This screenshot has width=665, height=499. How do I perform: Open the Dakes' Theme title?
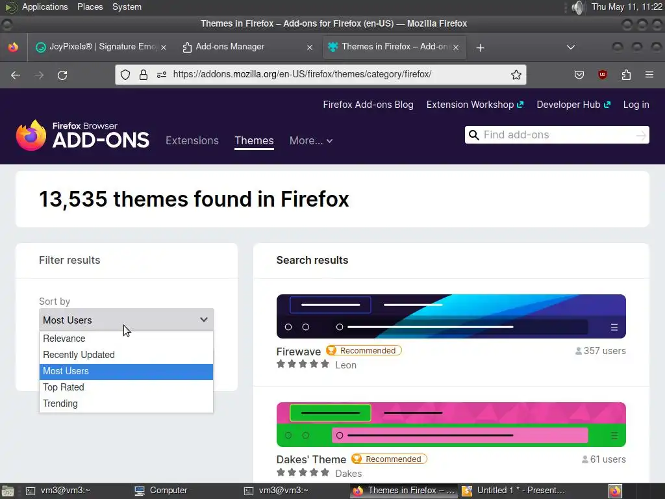(x=311, y=459)
